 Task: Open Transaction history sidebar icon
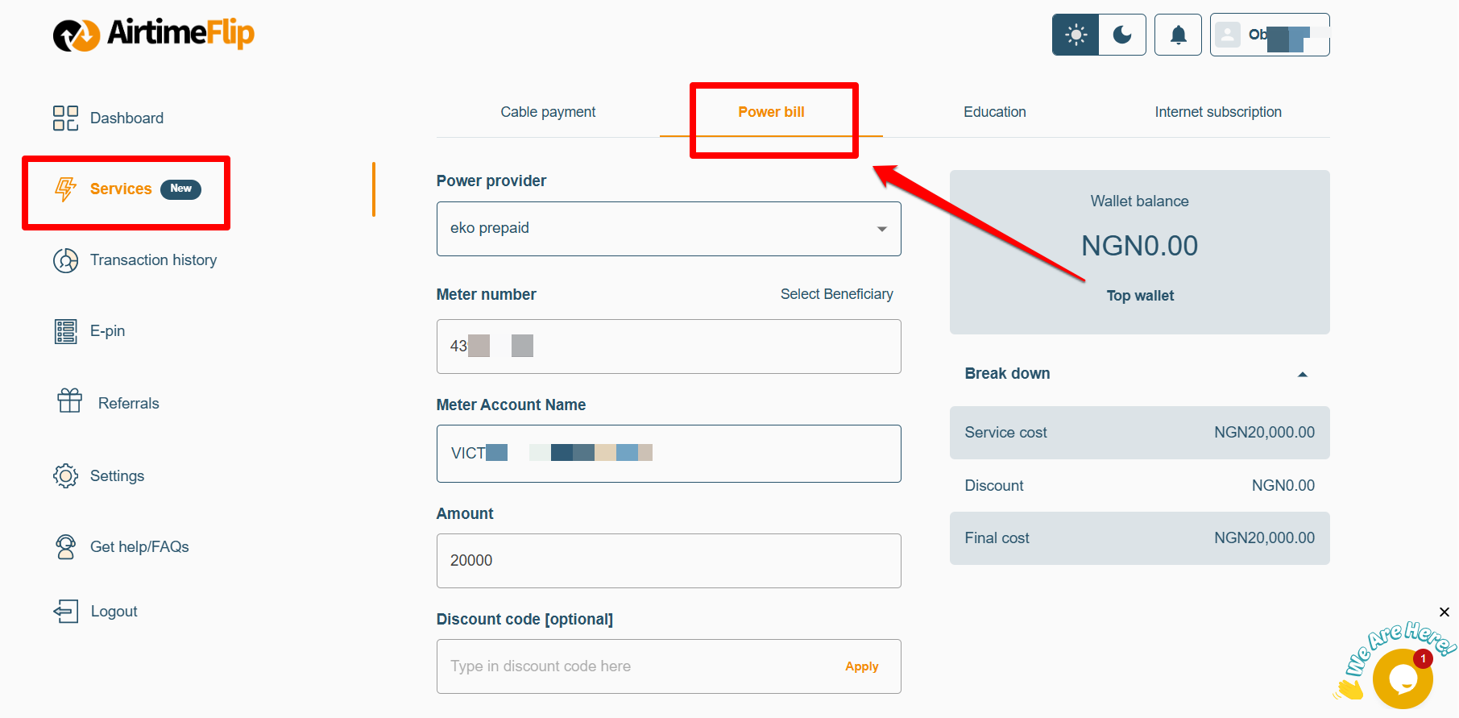click(65, 260)
